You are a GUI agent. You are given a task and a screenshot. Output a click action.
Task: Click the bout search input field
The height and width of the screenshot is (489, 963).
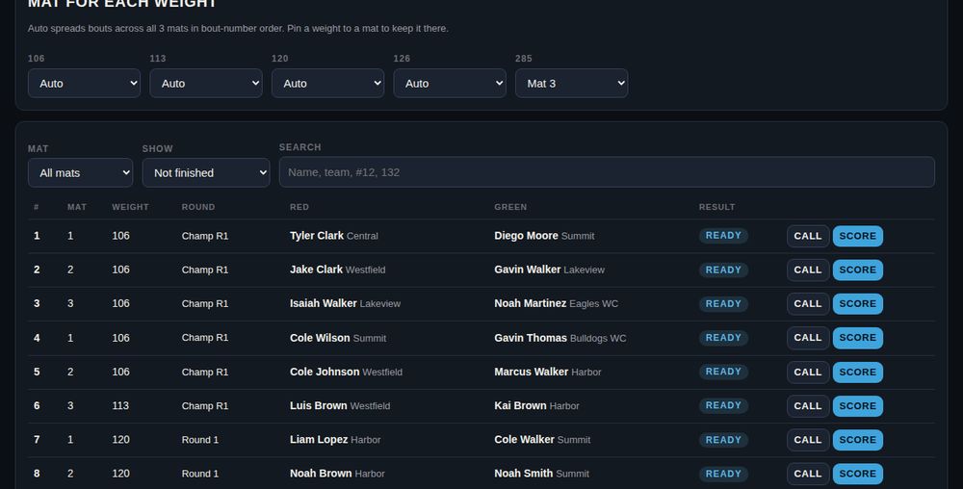(x=607, y=172)
